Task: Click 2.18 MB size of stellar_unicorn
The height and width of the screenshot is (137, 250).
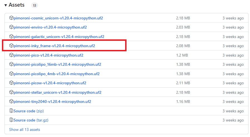Action: (x=183, y=93)
